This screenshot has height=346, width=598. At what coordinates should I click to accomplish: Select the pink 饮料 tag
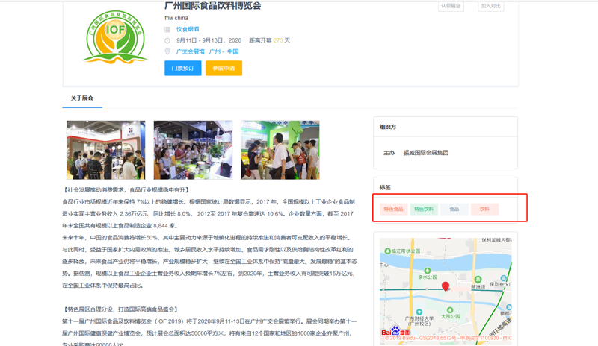pos(484,209)
